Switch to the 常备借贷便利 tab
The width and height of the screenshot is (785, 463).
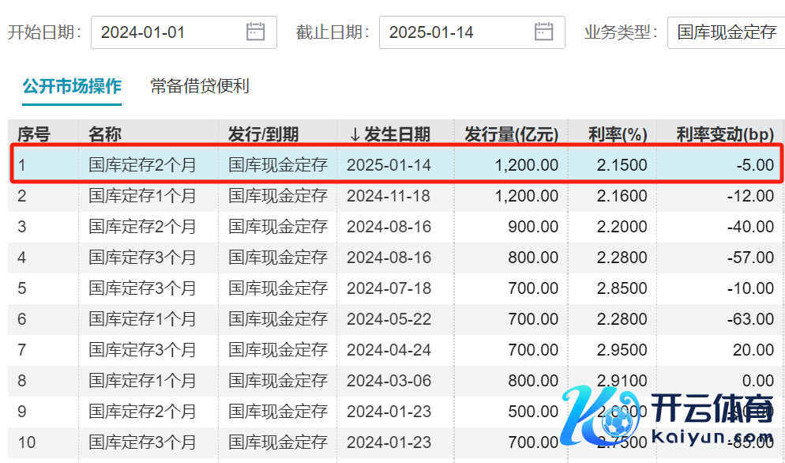click(x=200, y=86)
